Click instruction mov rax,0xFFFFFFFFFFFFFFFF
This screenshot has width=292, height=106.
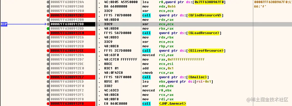pyautogui.click(x=173, y=59)
